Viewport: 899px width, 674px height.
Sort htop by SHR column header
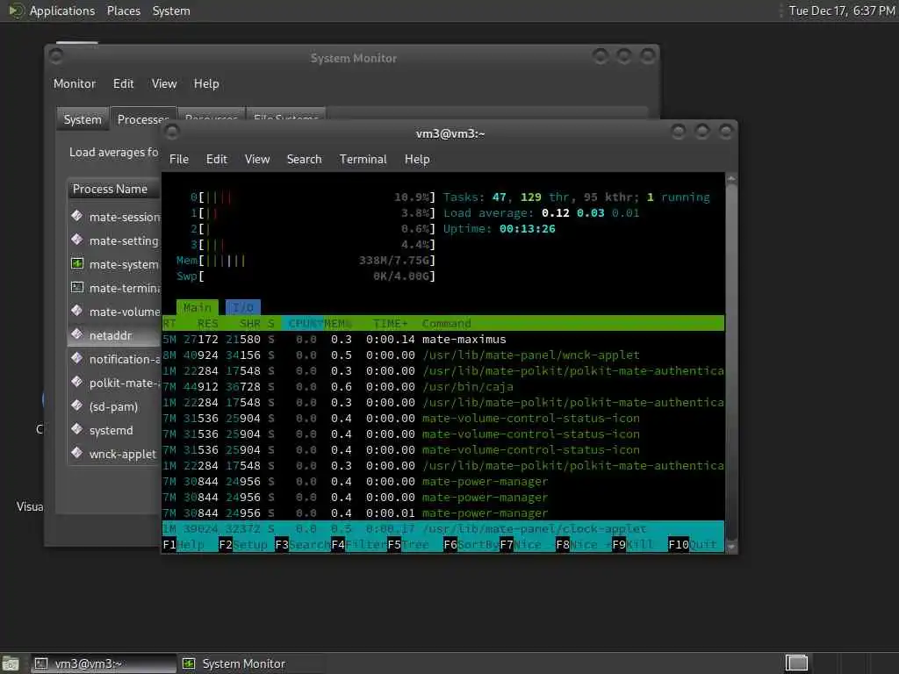tap(250, 323)
